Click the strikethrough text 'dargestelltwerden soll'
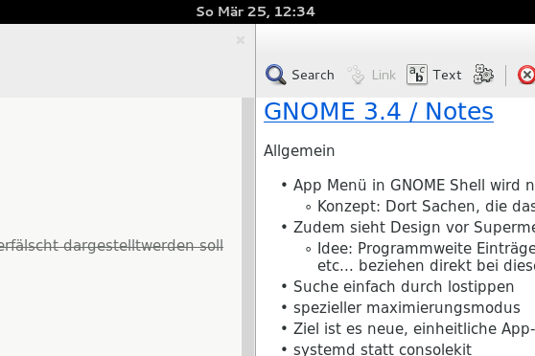The width and height of the screenshot is (535, 356). tap(143, 245)
